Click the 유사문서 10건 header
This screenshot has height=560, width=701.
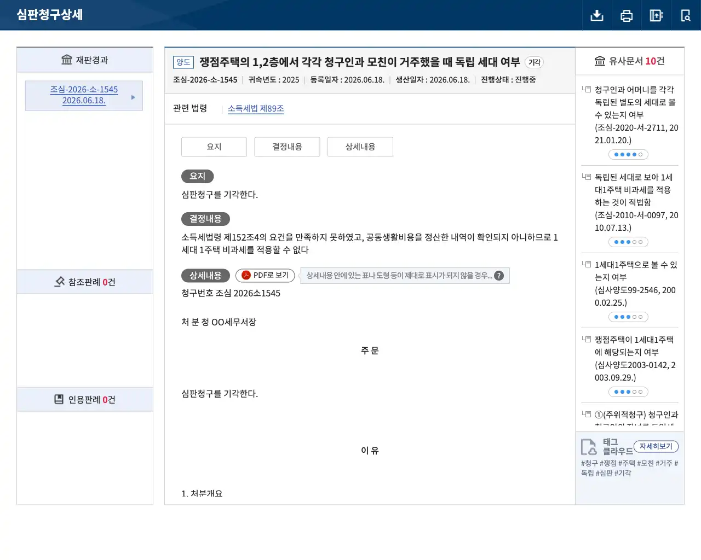[630, 61]
